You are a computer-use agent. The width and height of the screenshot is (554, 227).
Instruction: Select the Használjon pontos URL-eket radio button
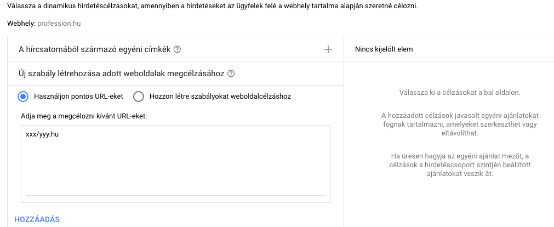click(x=23, y=96)
